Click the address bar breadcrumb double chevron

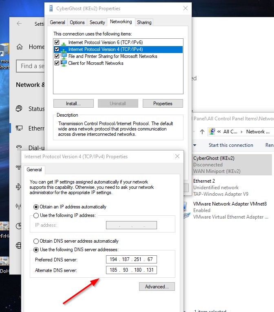coord(219,131)
